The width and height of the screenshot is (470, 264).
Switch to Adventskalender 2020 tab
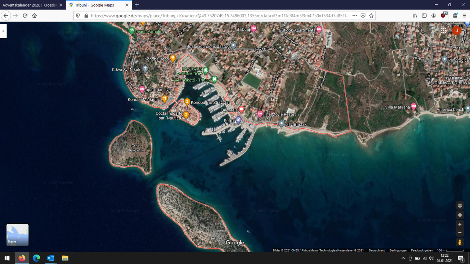click(29, 5)
